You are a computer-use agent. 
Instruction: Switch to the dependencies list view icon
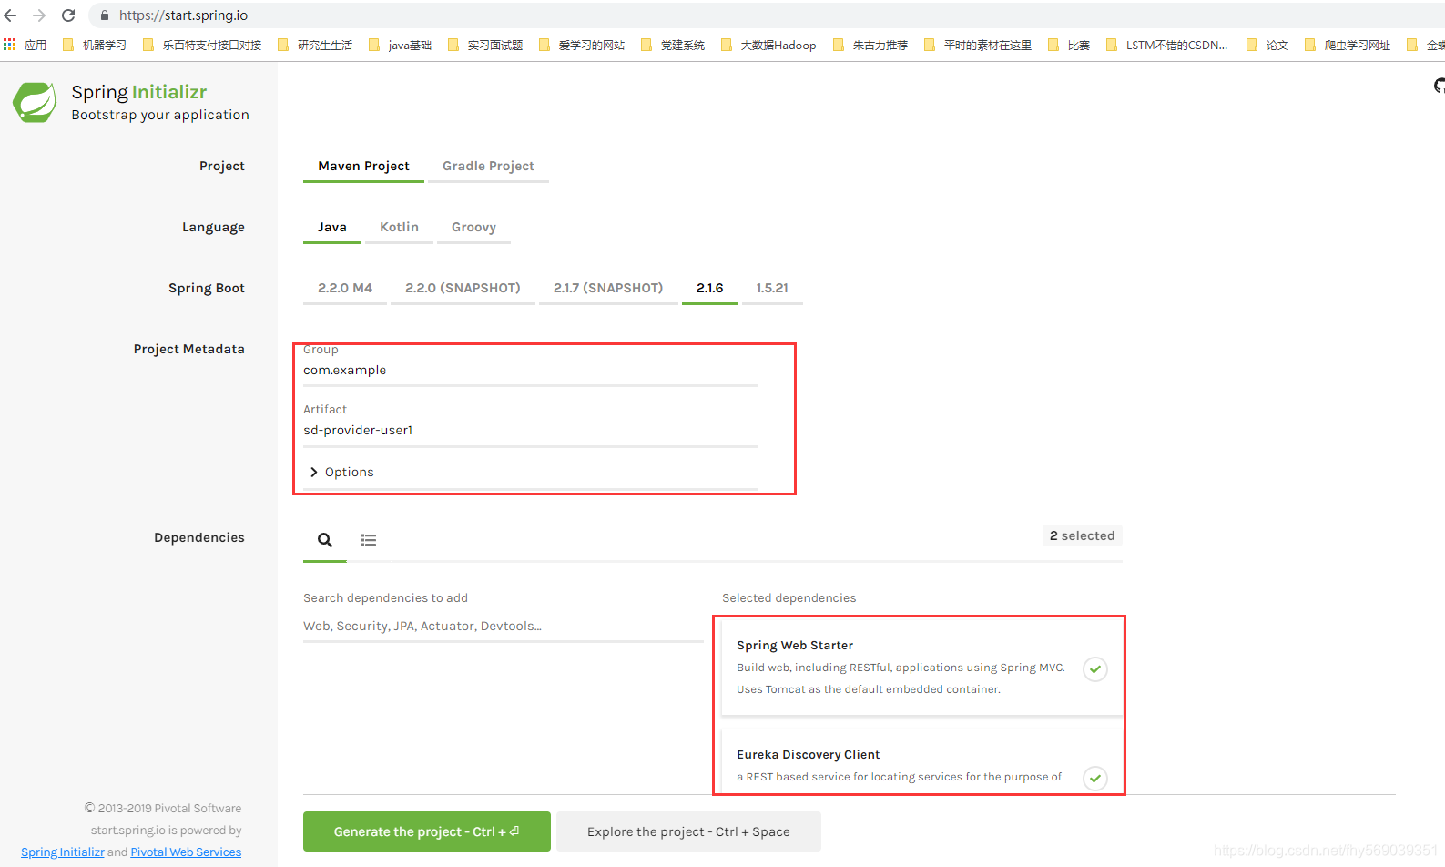click(x=369, y=540)
